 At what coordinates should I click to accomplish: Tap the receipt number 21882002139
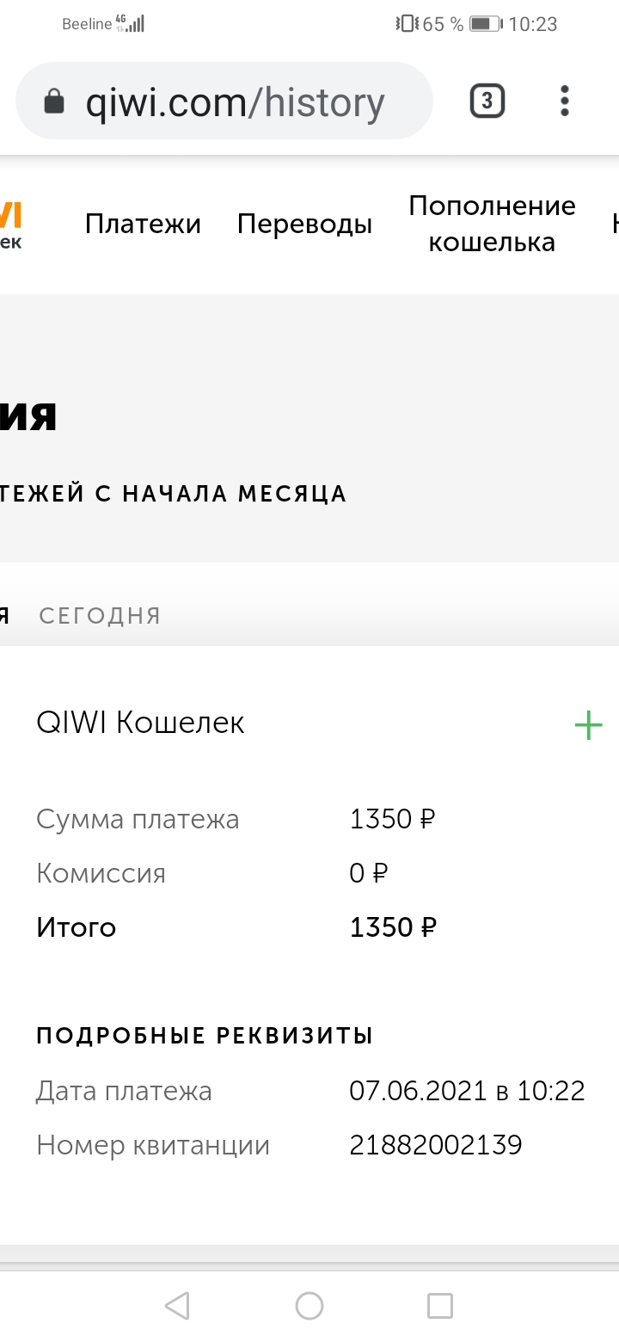(436, 1145)
